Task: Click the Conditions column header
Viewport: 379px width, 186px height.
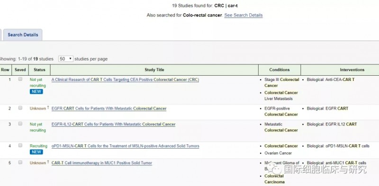Action: click(x=280, y=70)
